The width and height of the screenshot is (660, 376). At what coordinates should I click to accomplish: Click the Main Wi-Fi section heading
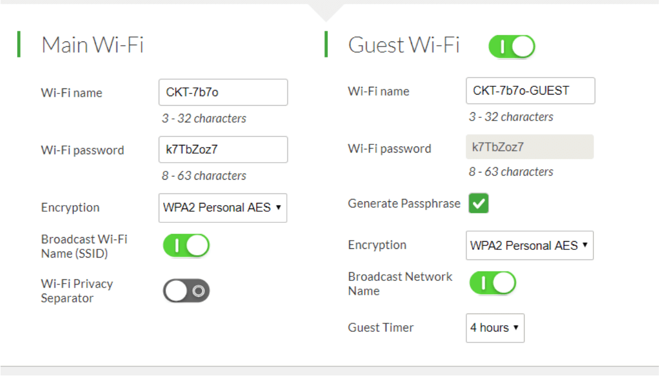click(92, 45)
